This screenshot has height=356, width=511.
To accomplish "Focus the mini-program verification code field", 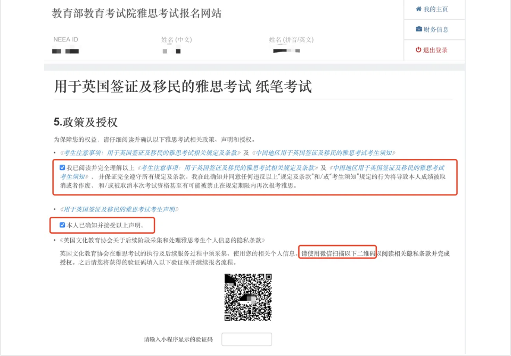I will click(x=246, y=339).
